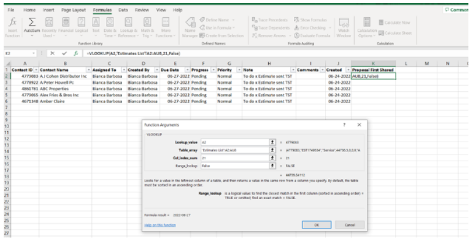The image size is (473, 240).
Task: Collapse dialog via Table_array range selector
Action: click(x=272, y=150)
